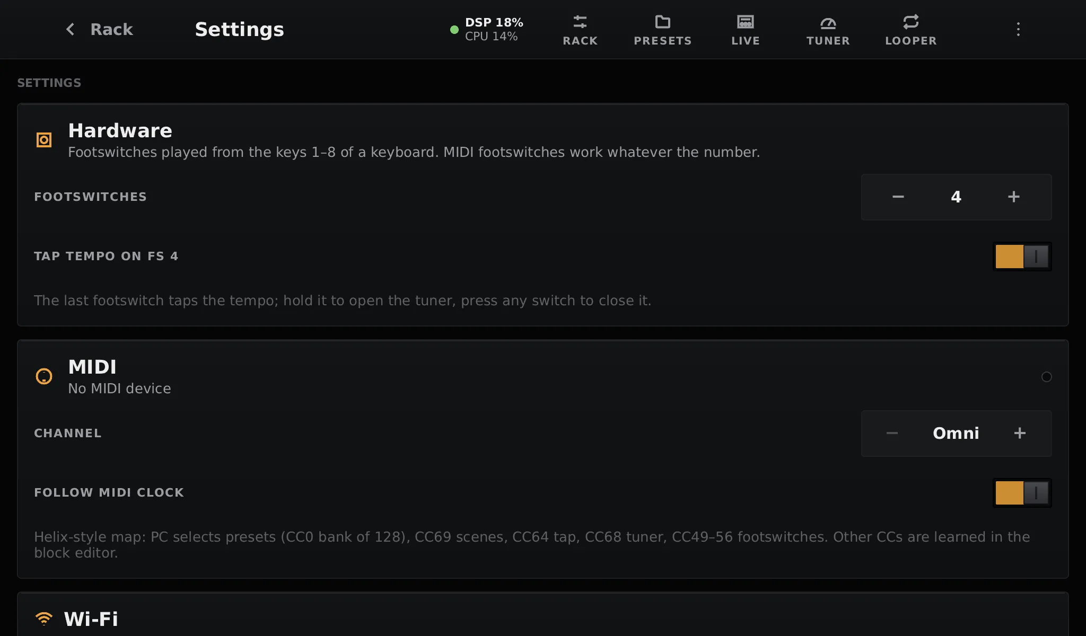Click the TAP TEMPO ON FS 4 label
The width and height of the screenshot is (1086, 636).
coord(106,256)
